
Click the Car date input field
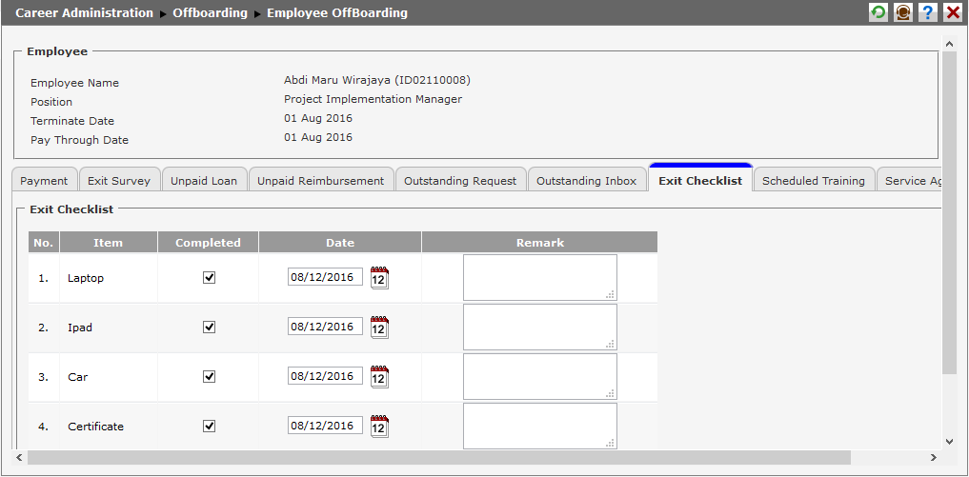[x=325, y=376]
